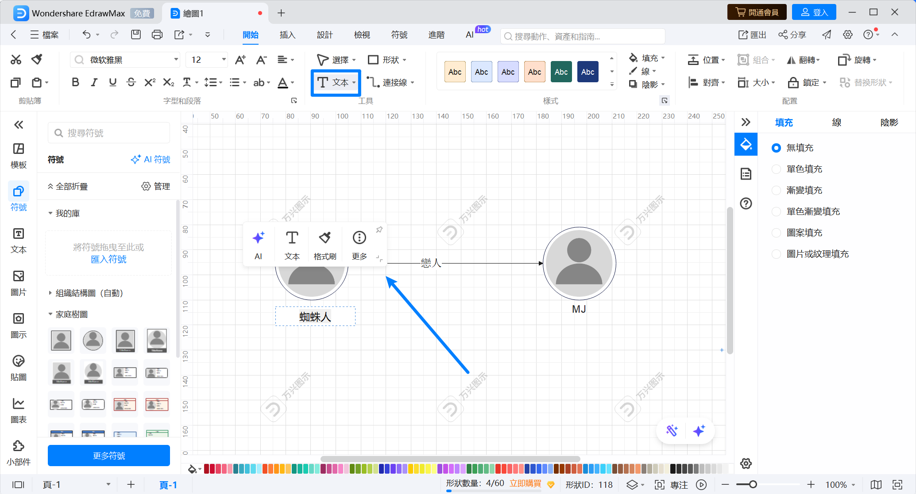Click the Undo arrow
This screenshot has height=494, width=916.
coord(86,35)
